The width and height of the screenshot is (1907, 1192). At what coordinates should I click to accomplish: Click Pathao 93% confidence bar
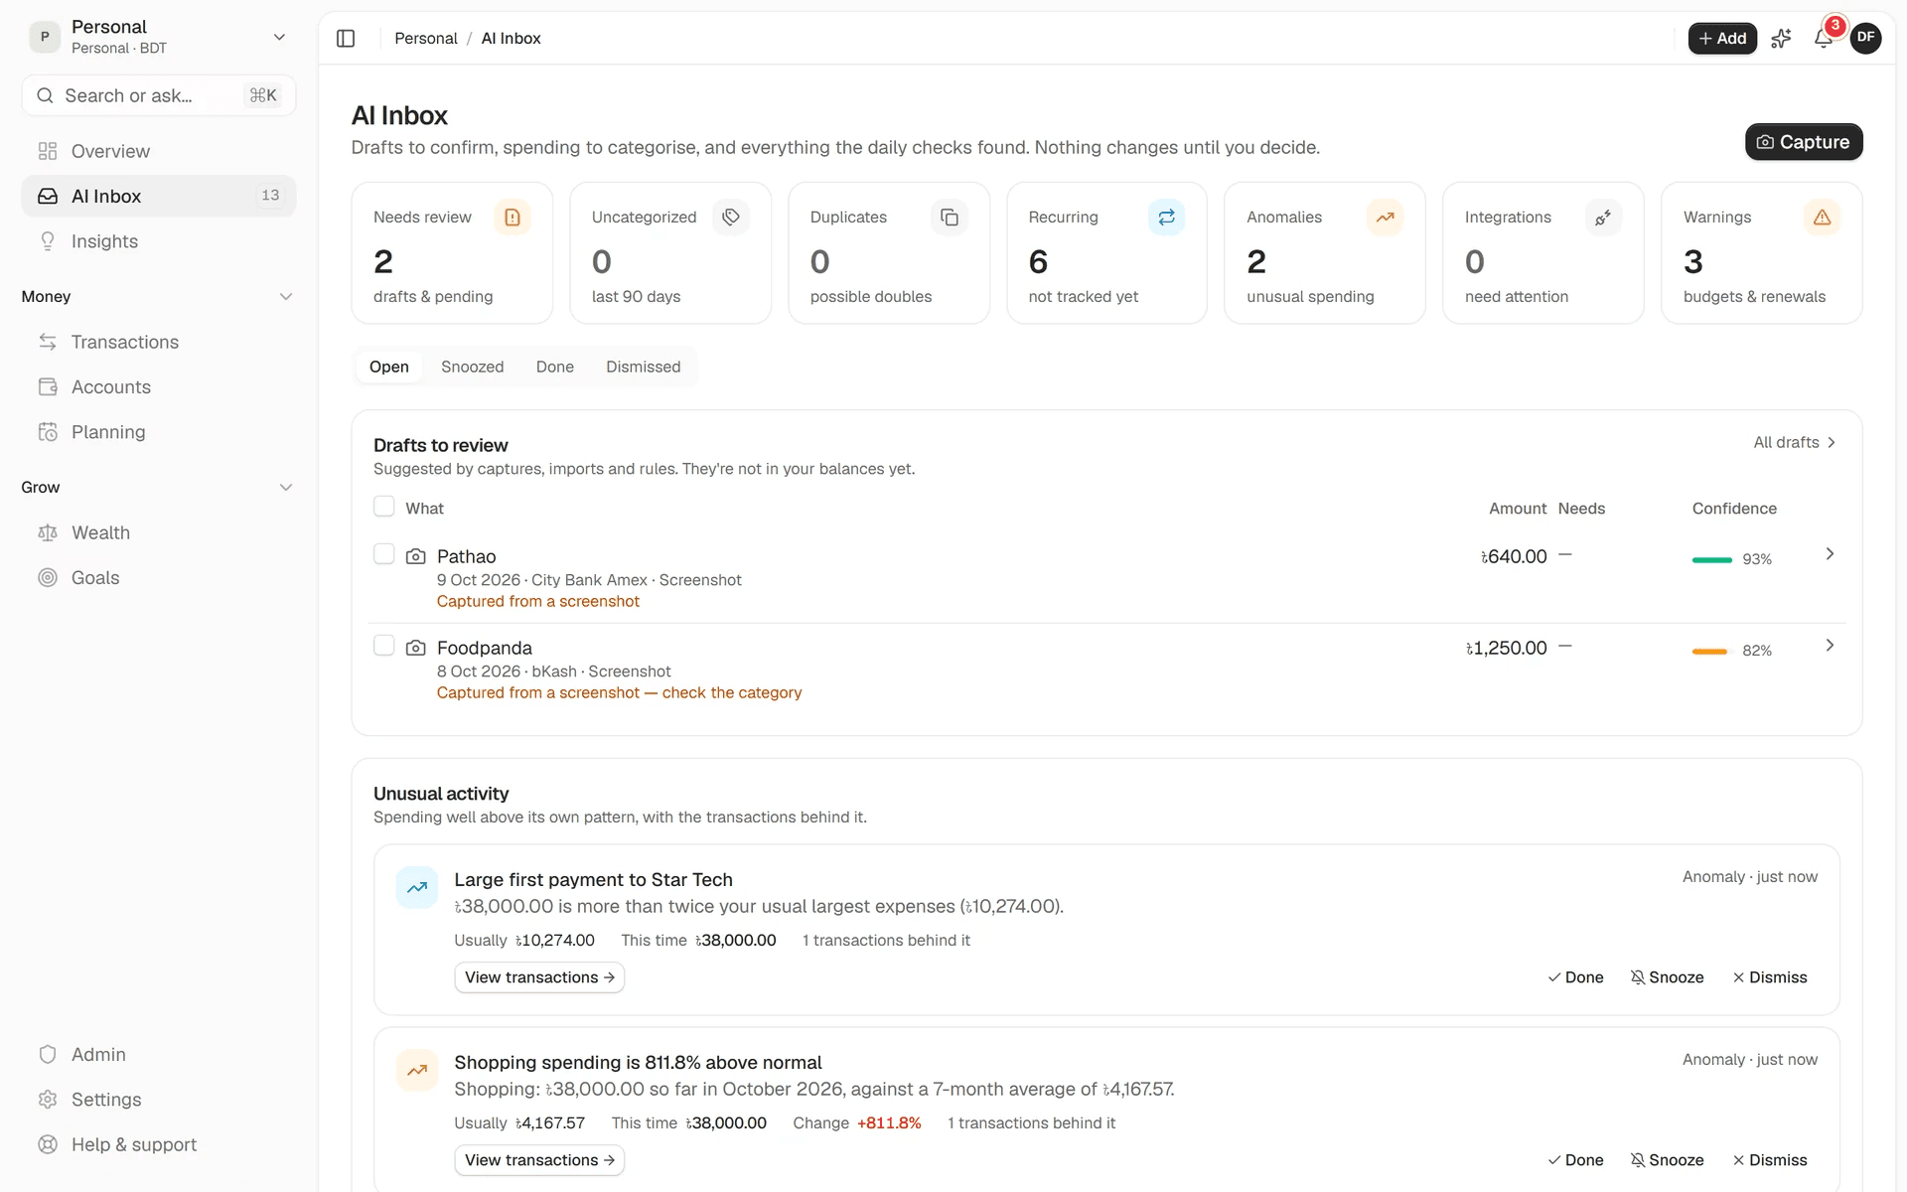tap(1712, 560)
